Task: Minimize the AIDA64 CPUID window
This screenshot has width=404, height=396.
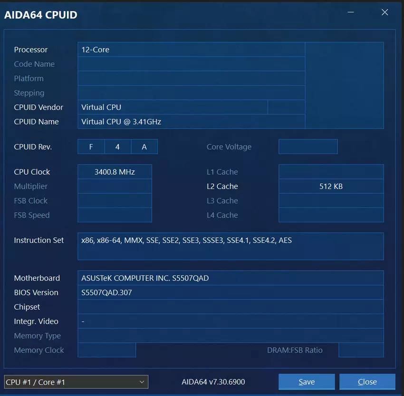Action: (x=350, y=12)
